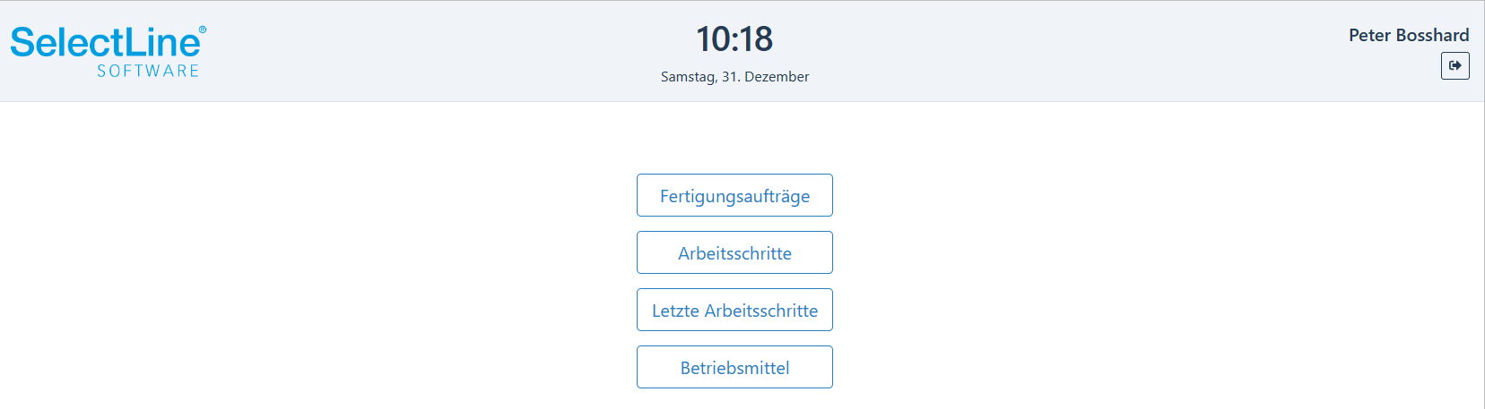1485x409 pixels.
Task: Click the "Select" part of the logo
Action: (x=66, y=42)
